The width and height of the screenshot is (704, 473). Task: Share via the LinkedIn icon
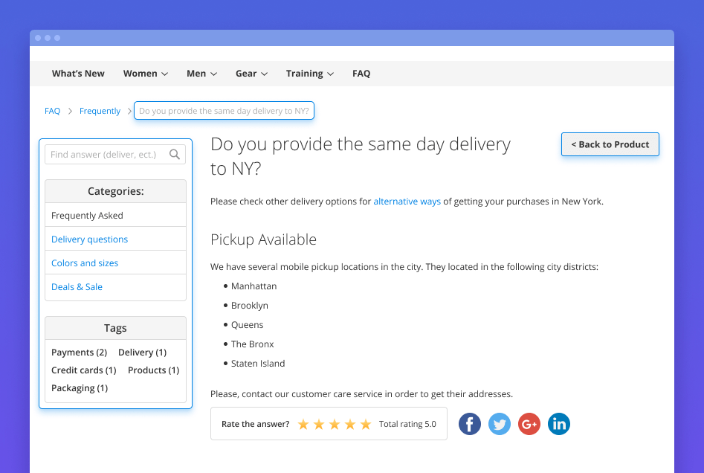(x=559, y=424)
